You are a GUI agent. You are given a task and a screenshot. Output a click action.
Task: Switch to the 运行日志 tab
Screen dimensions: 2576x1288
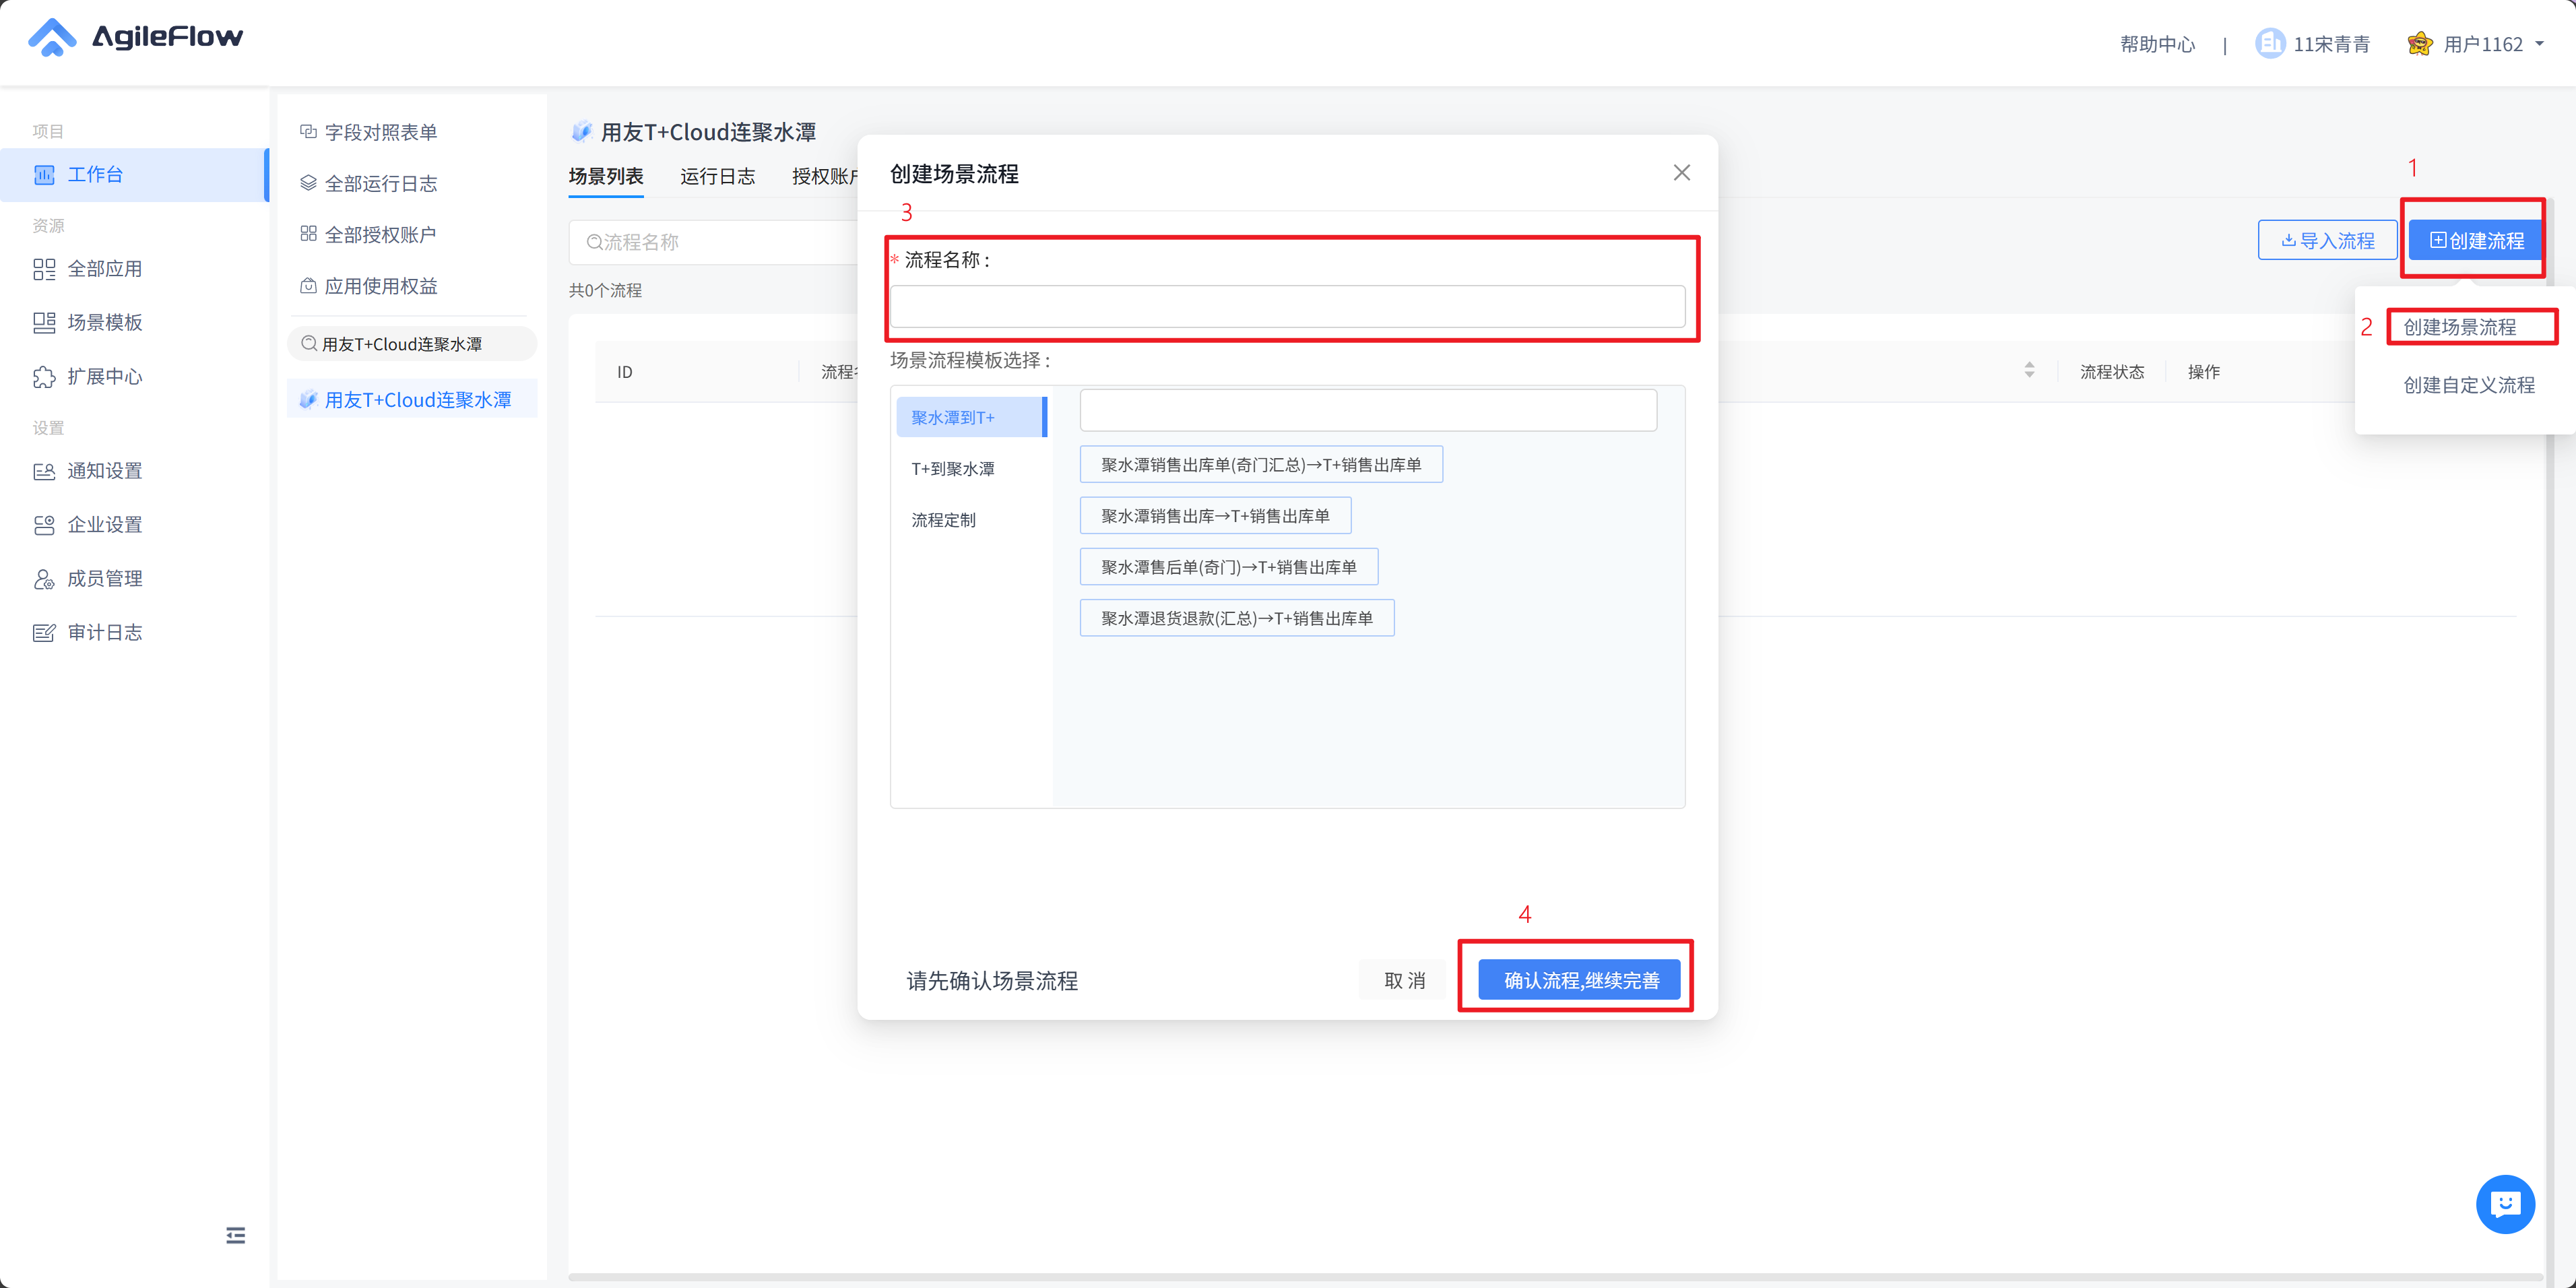pos(717,177)
